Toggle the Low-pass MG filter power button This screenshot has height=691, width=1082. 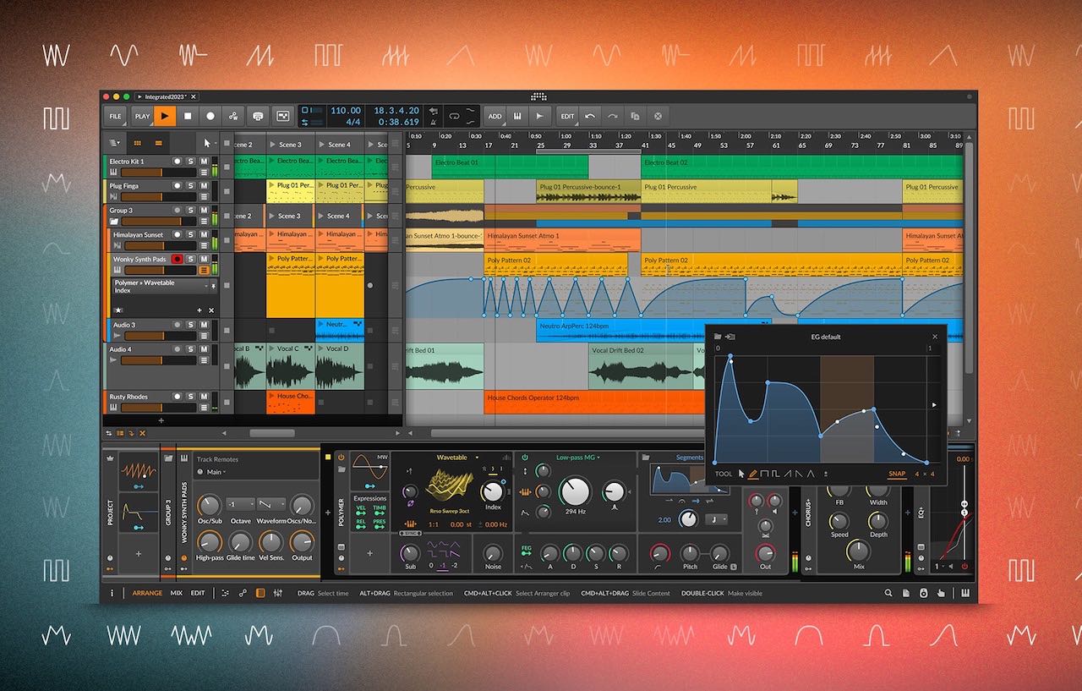click(525, 458)
